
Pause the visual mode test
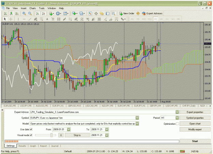pyautogui.click(x=61, y=135)
